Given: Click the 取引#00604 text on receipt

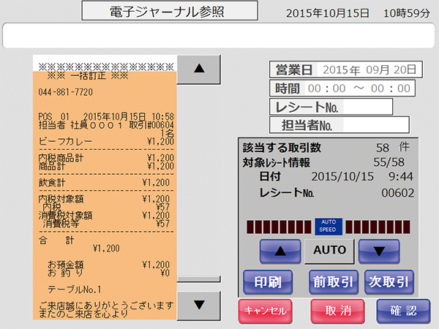Looking at the screenshot, I should click(151, 125).
